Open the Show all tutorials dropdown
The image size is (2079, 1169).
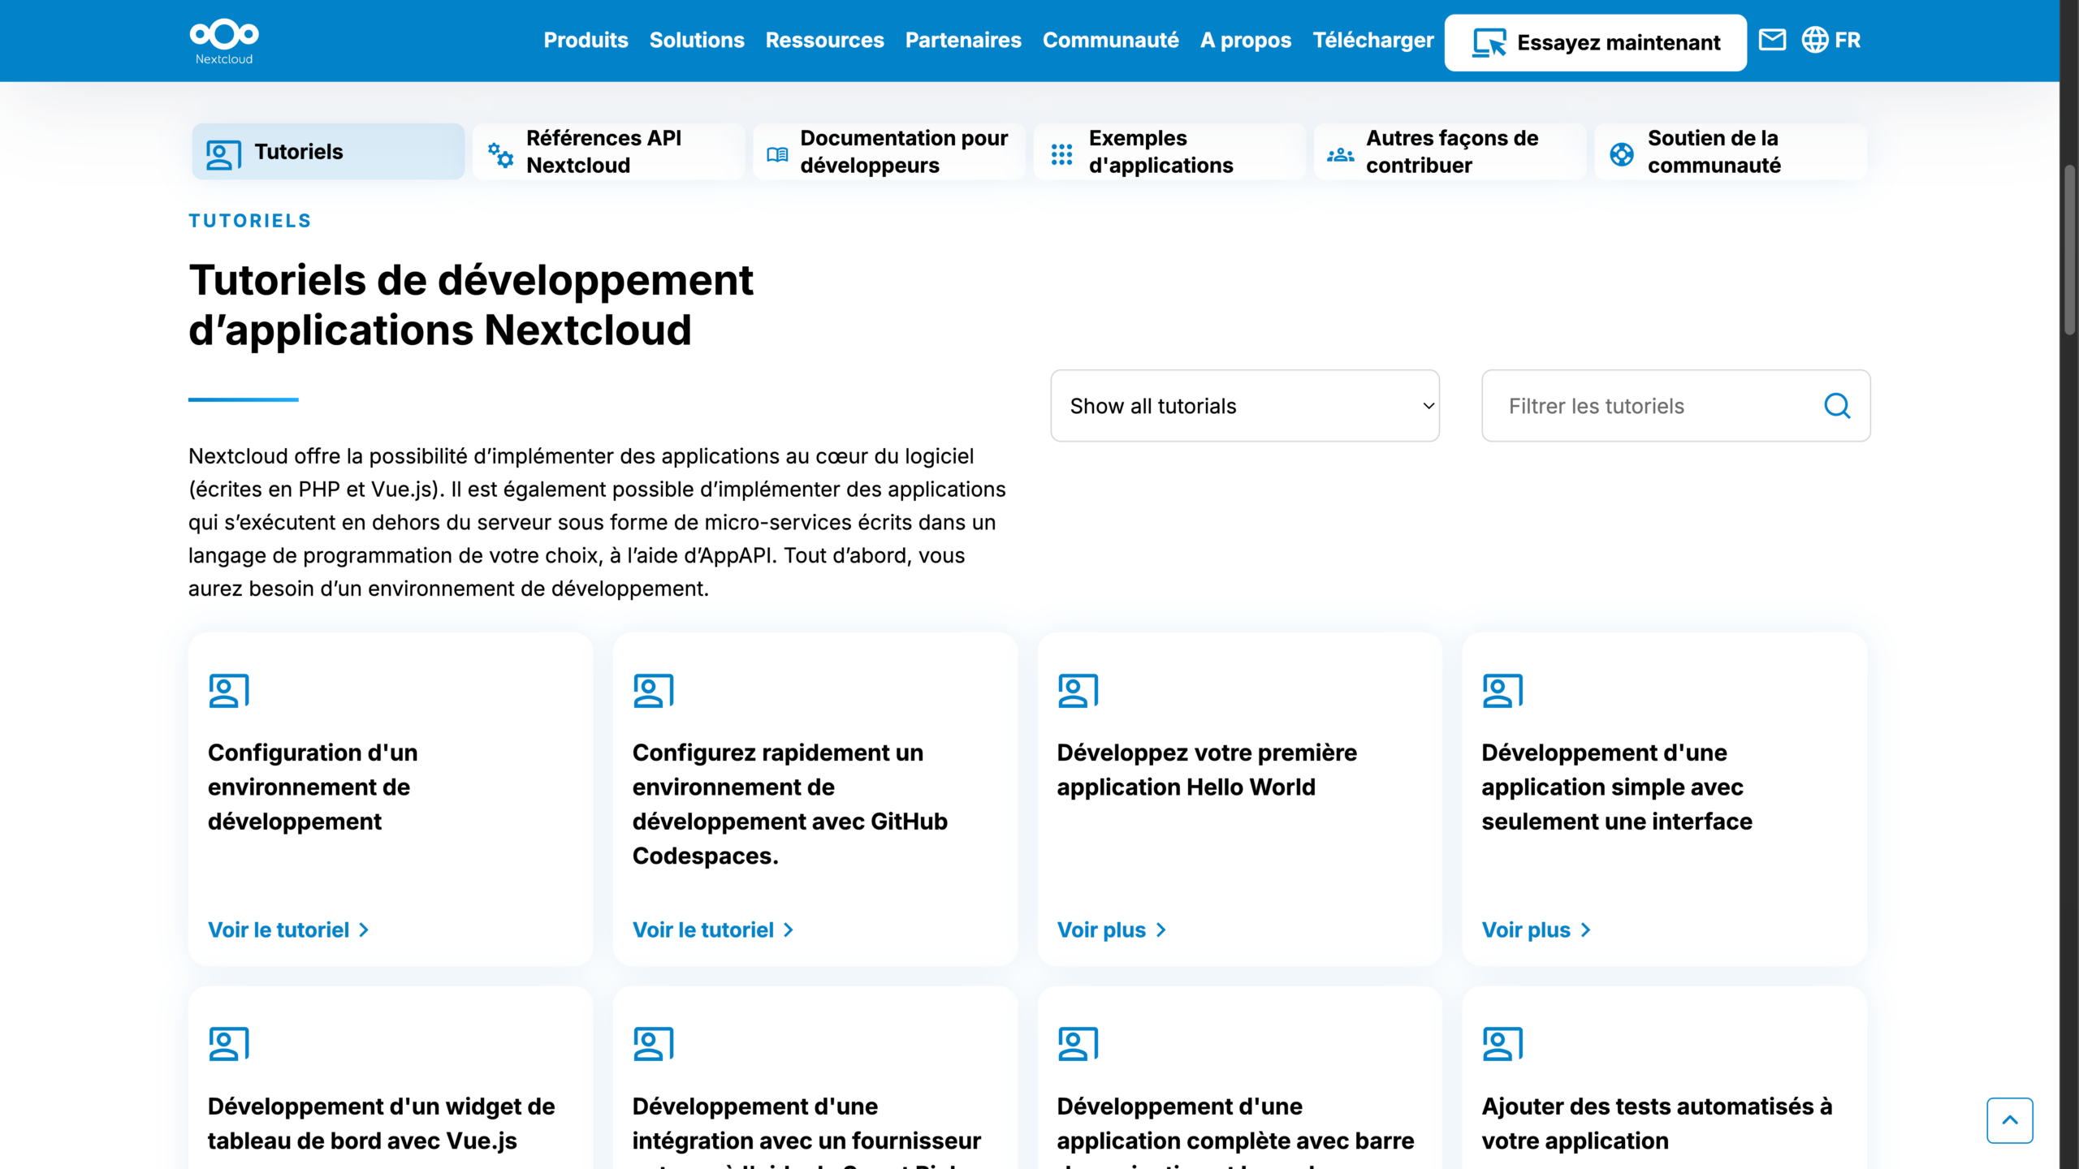click(x=1244, y=406)
